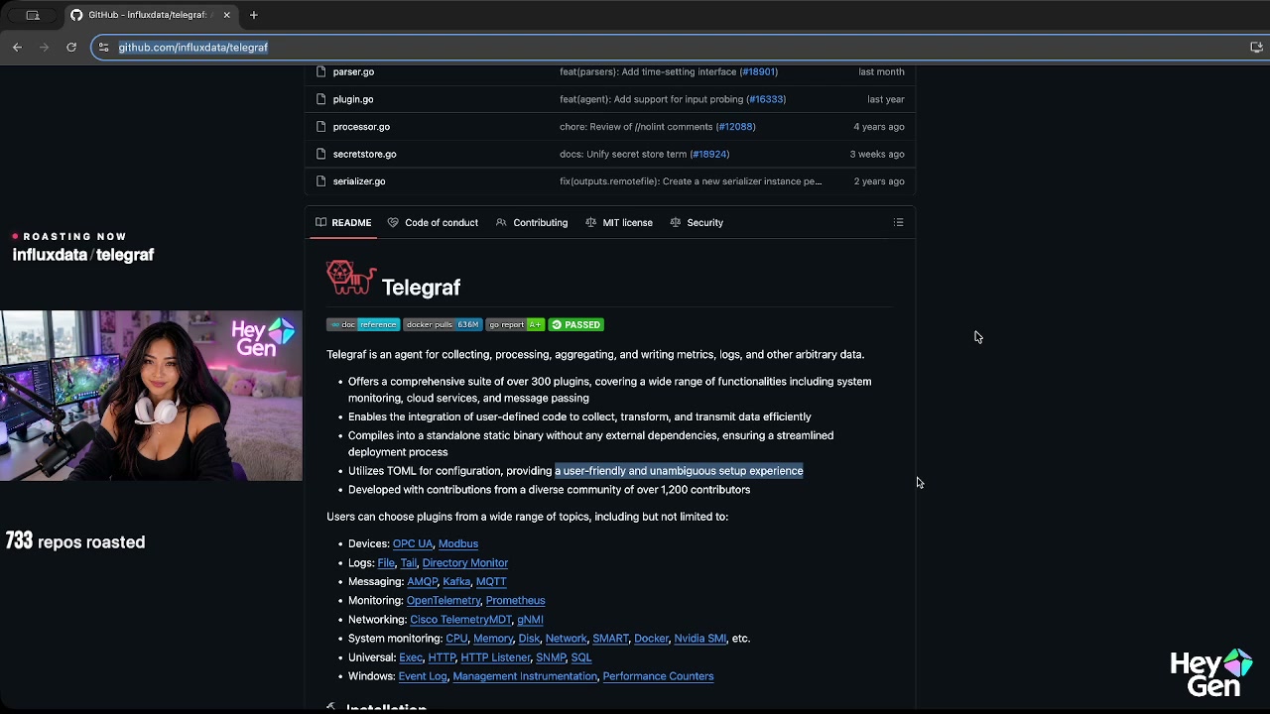Open the Directory Monitor link
Screen dimensions: 1270x714
coord(465,562)
